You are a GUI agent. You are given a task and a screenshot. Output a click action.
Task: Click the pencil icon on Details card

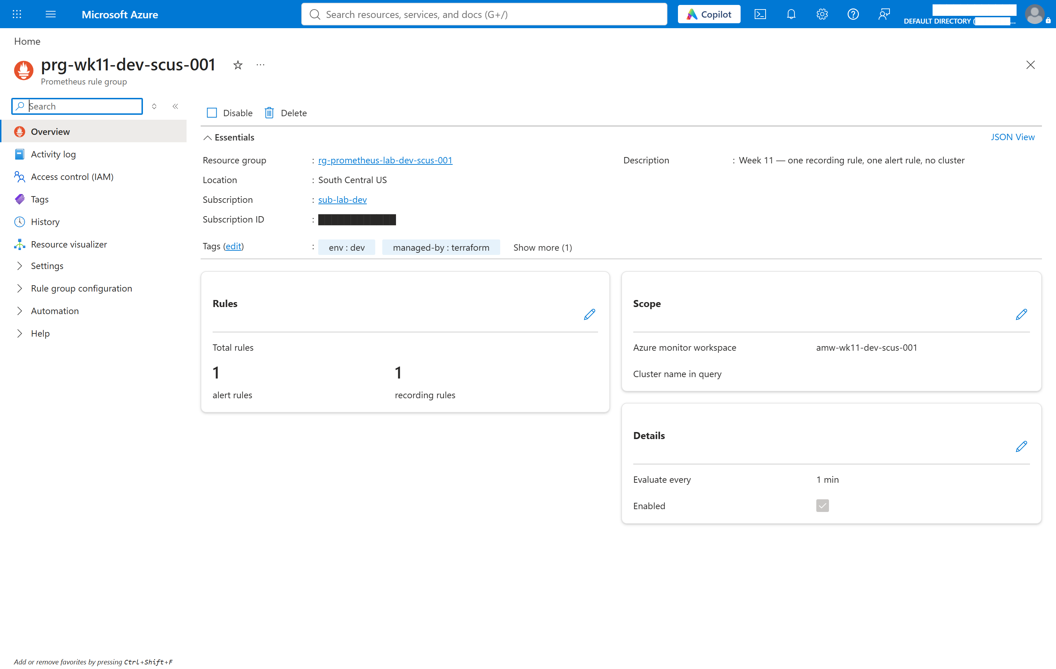[x=1021, y=446]
